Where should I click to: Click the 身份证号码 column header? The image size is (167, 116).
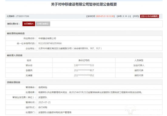[x=84, y=60]
